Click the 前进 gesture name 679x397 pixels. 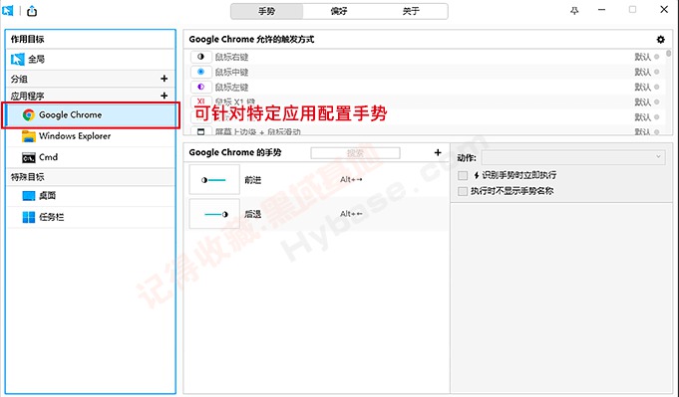(253, 180)
